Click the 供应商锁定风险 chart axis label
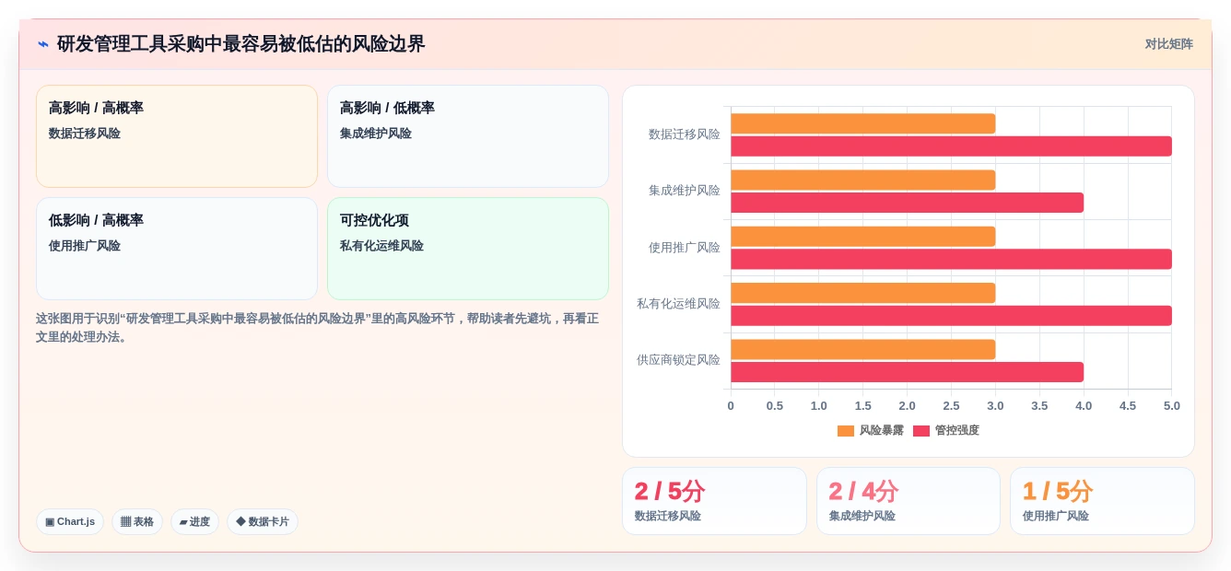The width and height of the screenshot is (1231, 571). [x=678, y=360]
